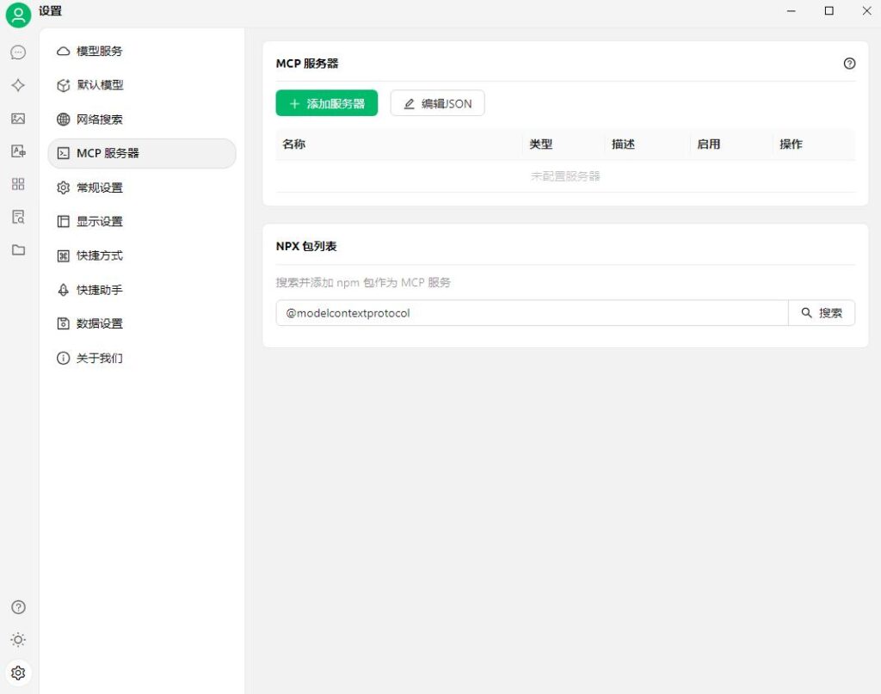Open 快捷方式 settings section

point(142,255)
